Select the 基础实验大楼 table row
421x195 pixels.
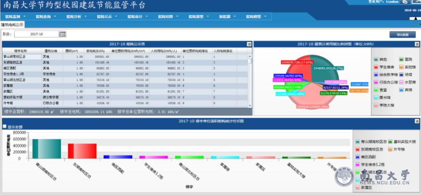tap(125, 97)
